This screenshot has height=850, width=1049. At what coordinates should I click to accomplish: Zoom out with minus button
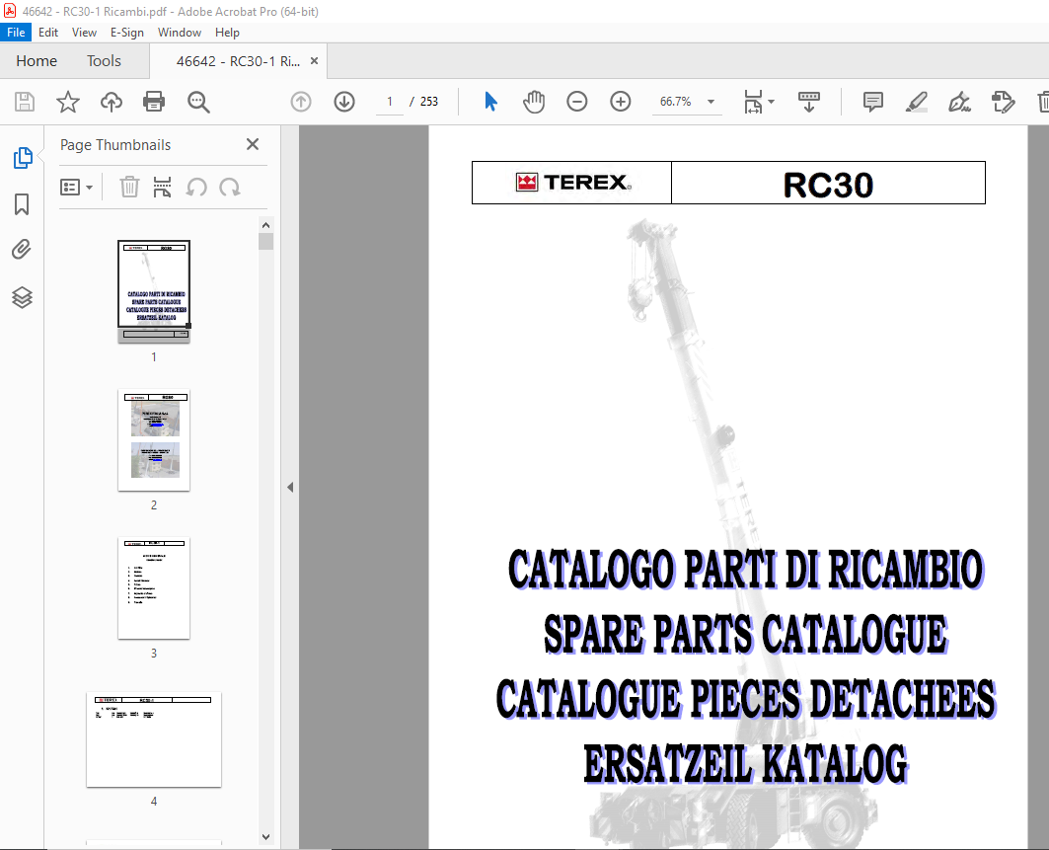[x=576, y=102]
